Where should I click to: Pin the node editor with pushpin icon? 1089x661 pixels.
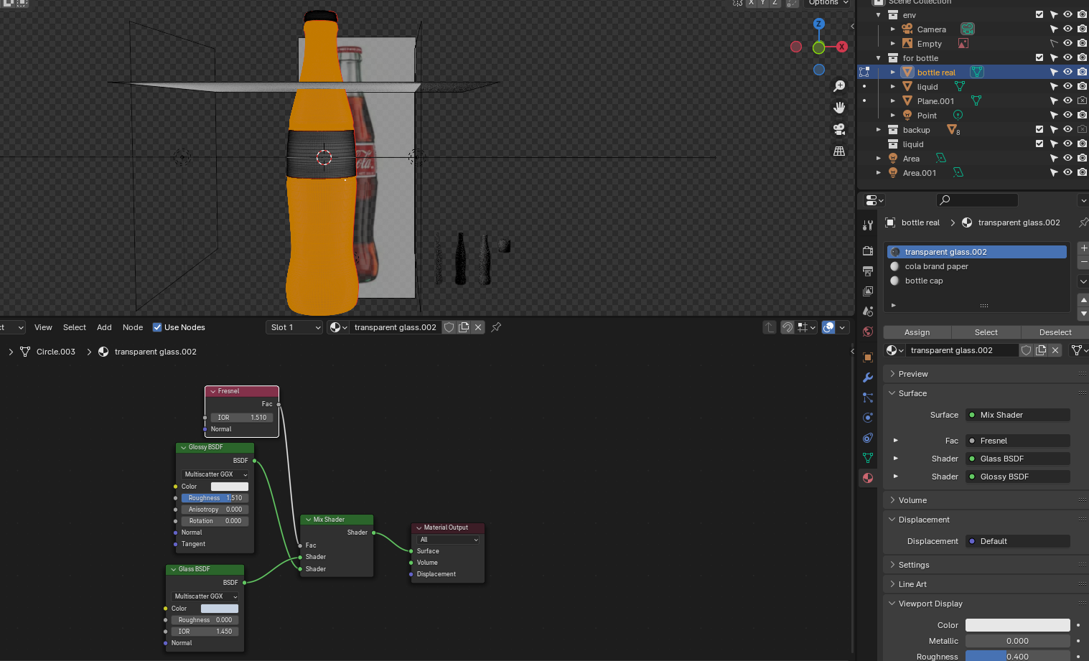click(496, 327)
